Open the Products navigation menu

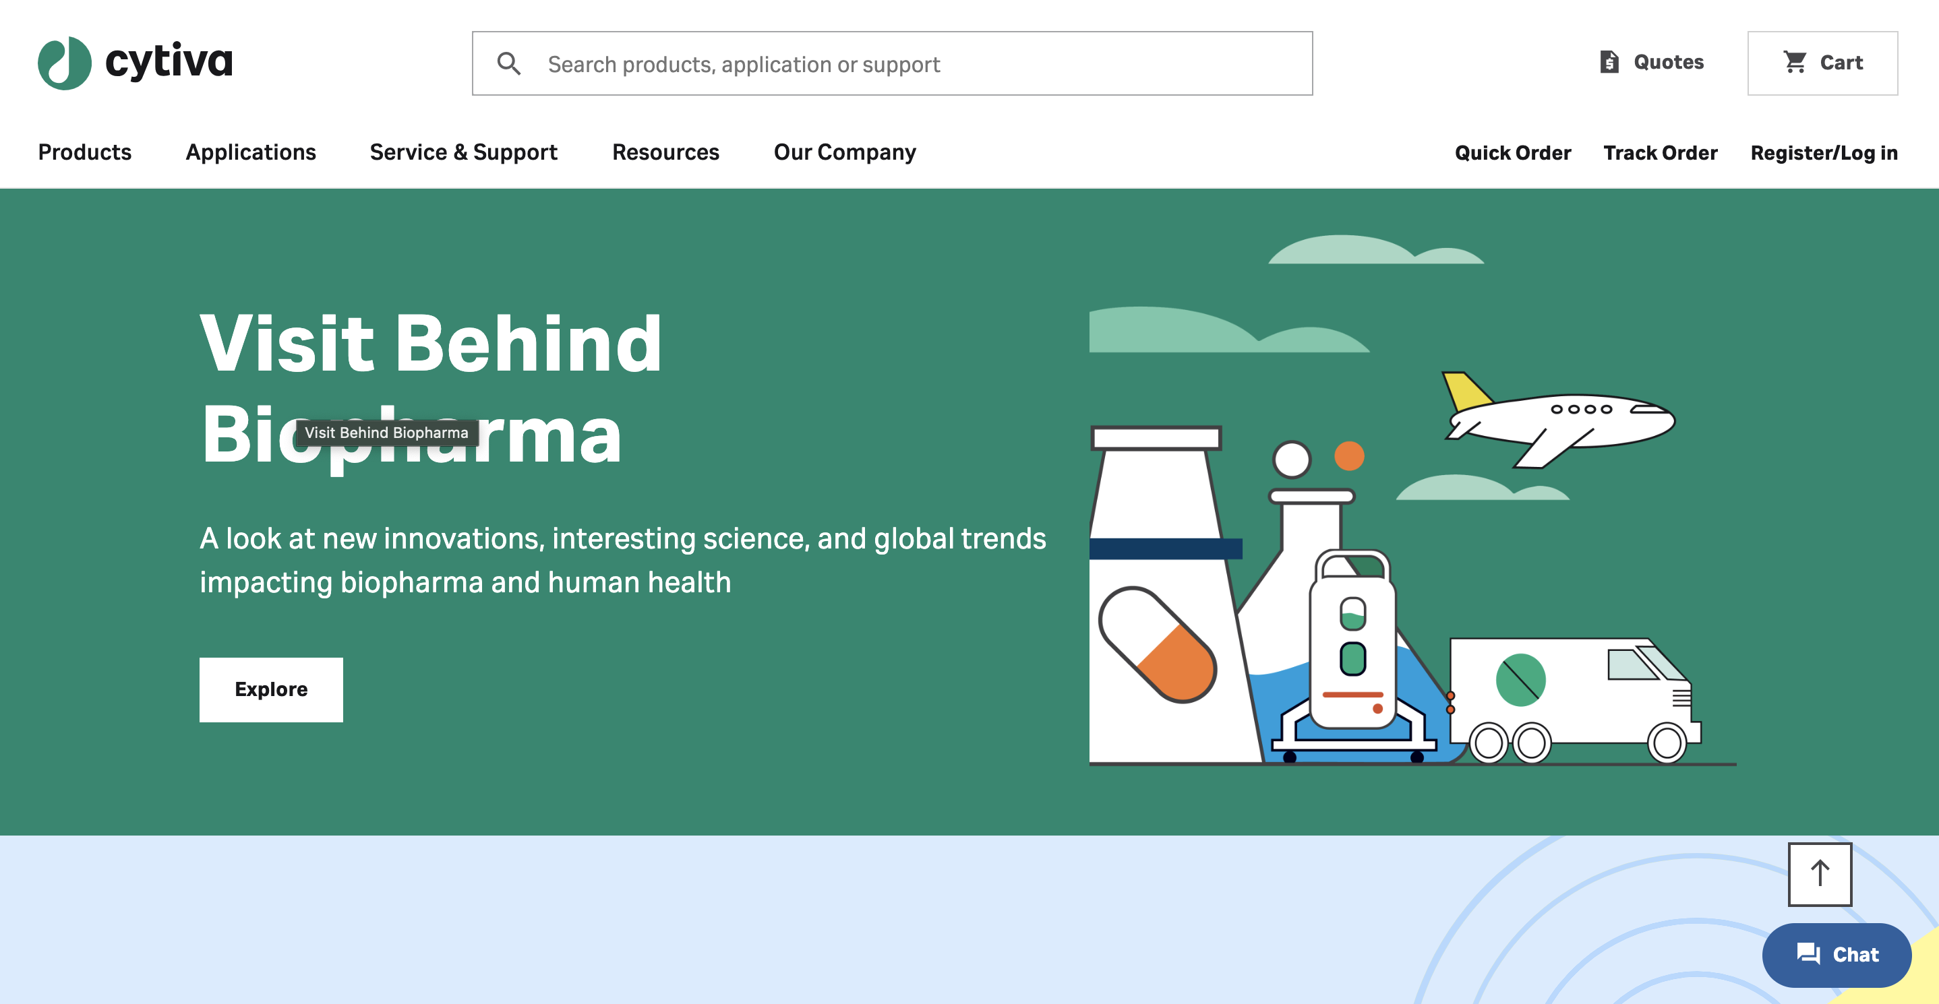coord(85,152)
